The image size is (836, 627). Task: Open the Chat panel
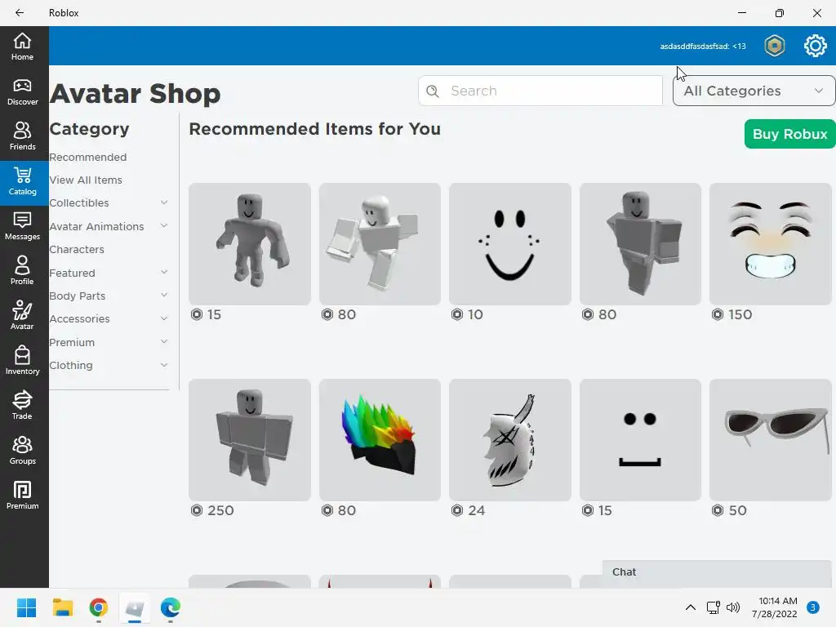tap(717, 572)
